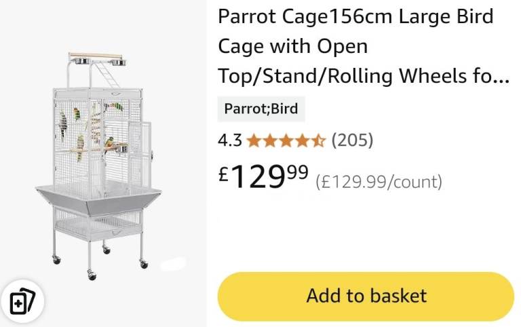Expand the truncated title at the ellipsis
The height and width of the screenshot is (327, 521).
coord(502,77)
